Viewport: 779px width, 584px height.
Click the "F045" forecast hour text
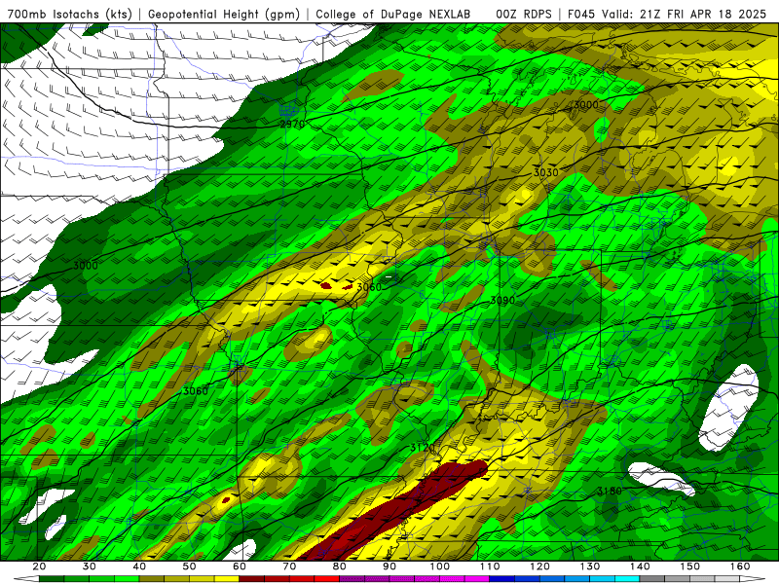tap(581, 14)
